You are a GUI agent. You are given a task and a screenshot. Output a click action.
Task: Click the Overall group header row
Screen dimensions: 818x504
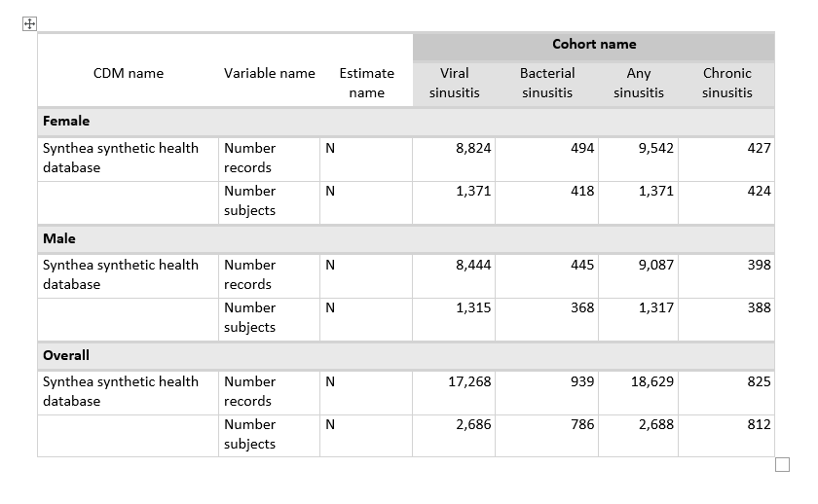(x=405, y=355)
